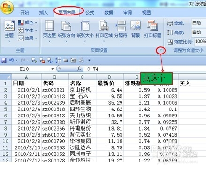212x170 pixels.
Task: Click the formula bar showing 0.74
Action: coord(145,69)
